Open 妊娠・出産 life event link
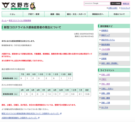This screenshot has height=122, width=135. pos(105,75)
